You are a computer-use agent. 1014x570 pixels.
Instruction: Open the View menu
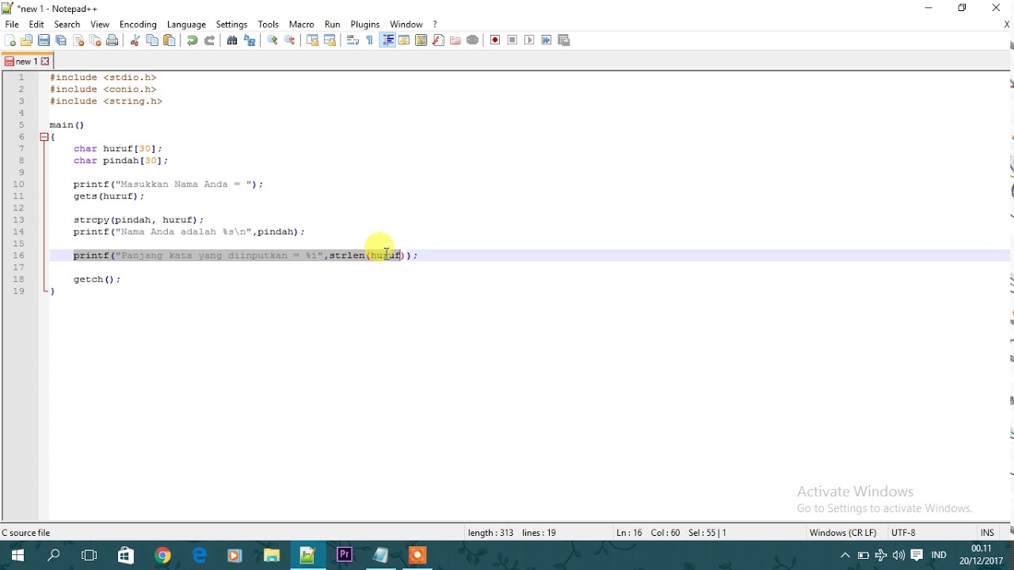coord(100,25)
